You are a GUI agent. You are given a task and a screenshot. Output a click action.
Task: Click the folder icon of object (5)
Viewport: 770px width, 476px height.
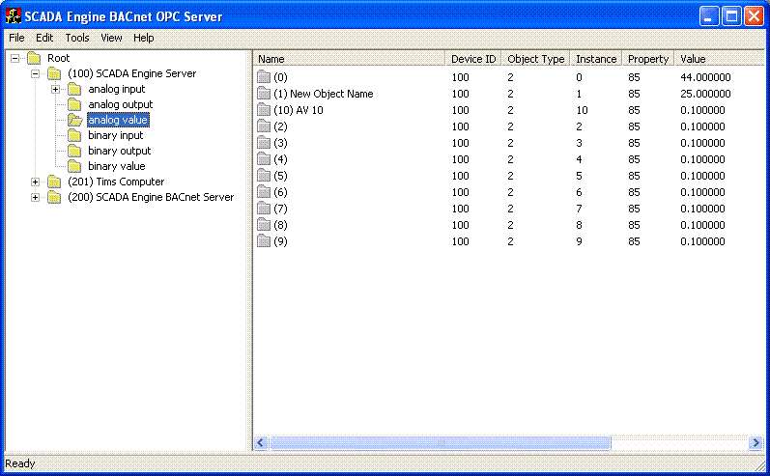264,176
